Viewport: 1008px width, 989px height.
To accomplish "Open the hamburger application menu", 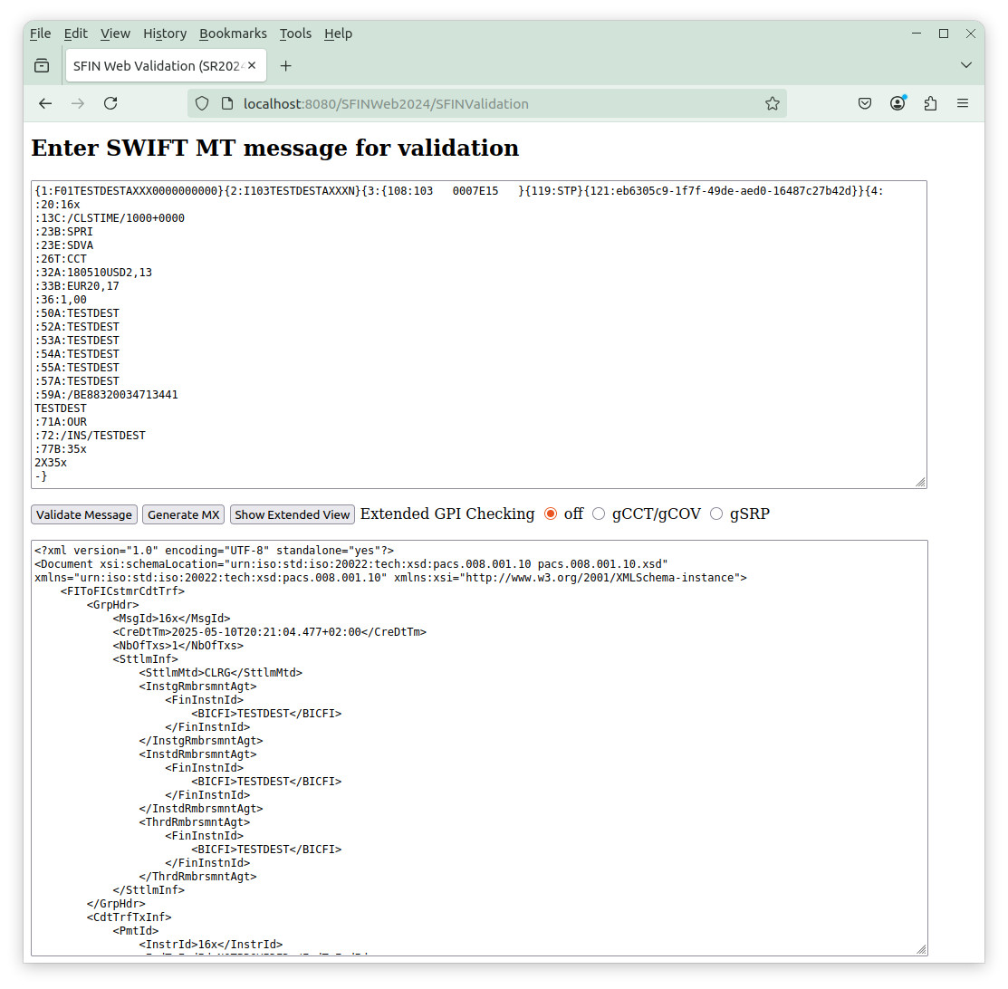I will [963, 103].
